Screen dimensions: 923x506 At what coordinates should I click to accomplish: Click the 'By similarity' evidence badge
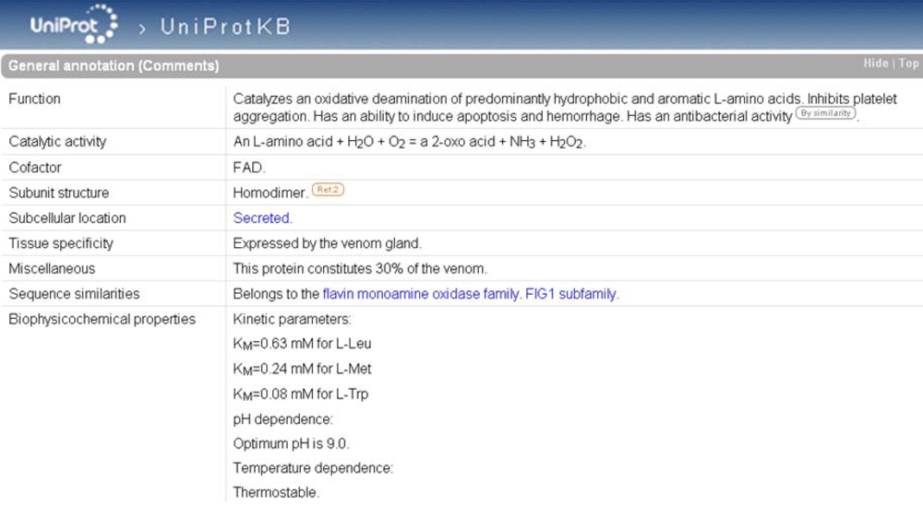point(825,112)
